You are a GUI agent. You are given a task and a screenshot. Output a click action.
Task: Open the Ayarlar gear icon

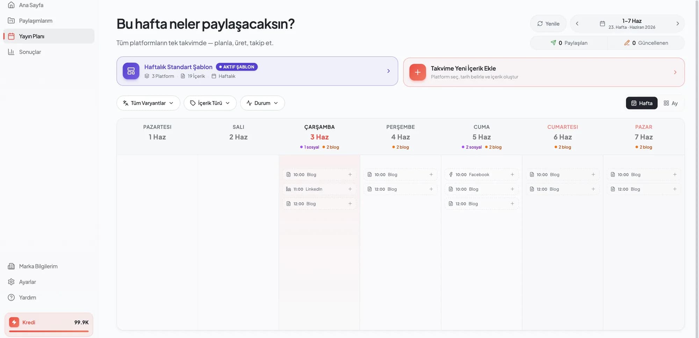tap(11, 282)
